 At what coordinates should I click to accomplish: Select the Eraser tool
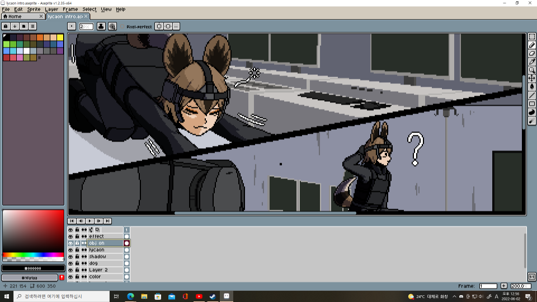[531, 53]
